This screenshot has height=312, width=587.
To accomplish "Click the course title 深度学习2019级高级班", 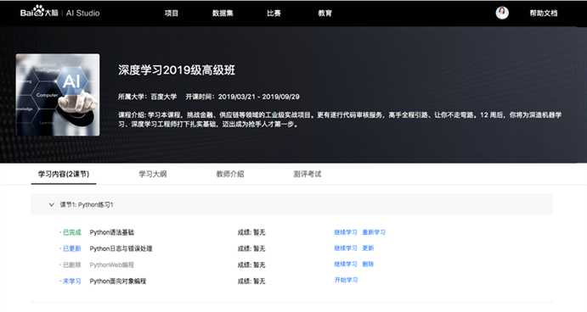I will pyautogui.click(x=177, y=70).
